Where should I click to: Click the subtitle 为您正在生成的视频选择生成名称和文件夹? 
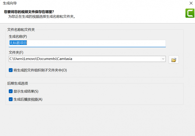[42, 17]
